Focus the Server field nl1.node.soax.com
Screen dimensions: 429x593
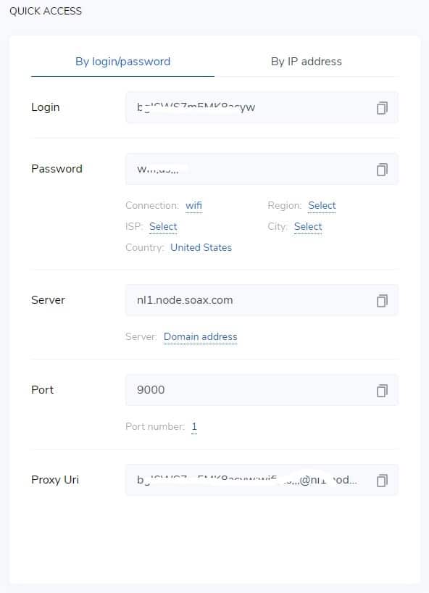tap(262, 300)
